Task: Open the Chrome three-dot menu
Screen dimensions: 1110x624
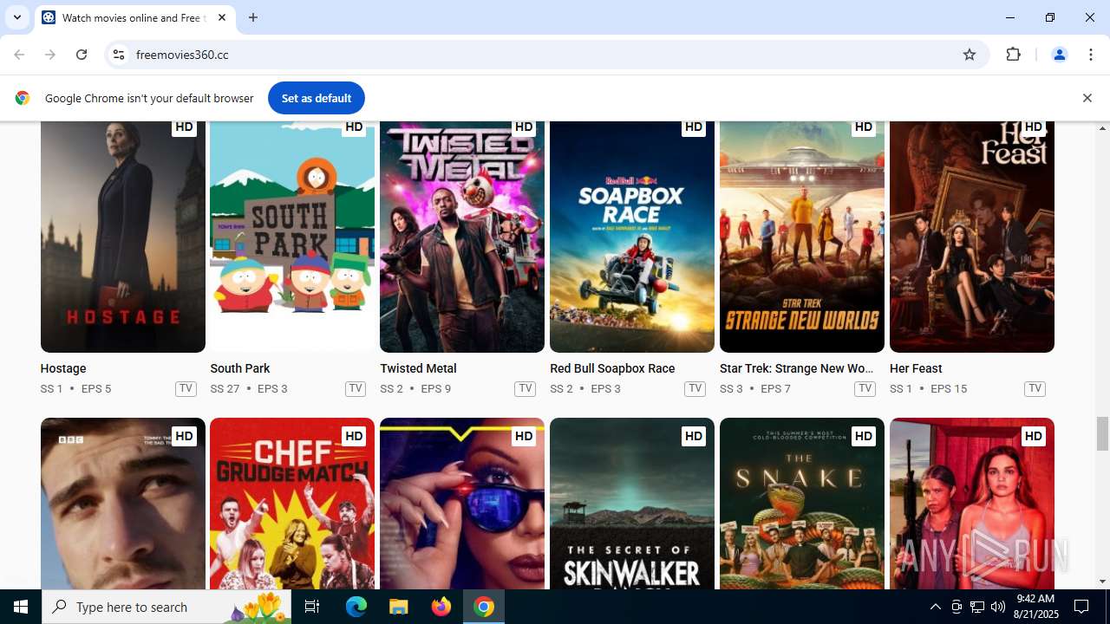Action: click(x=1091, y=55)
